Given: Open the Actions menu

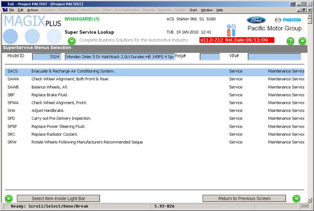Looking at the screenshot, I should pyautogui.click(x=32, y=10).
